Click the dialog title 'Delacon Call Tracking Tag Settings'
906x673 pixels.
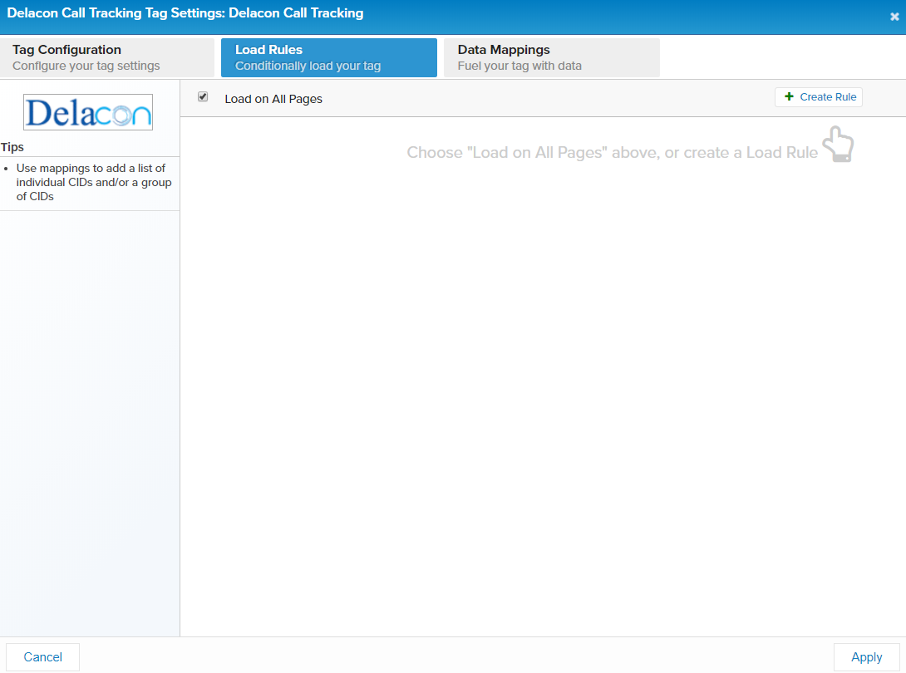[x=185, y=12]
